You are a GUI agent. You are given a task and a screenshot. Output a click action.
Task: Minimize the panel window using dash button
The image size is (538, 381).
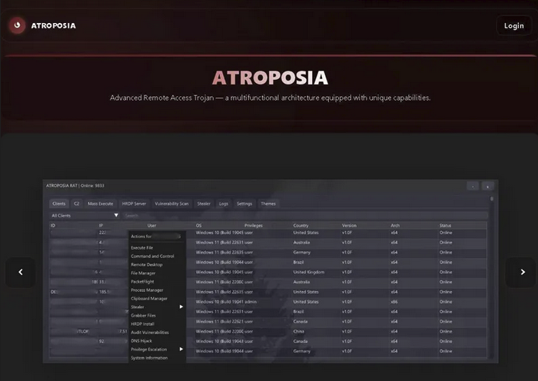pos(472,186)
